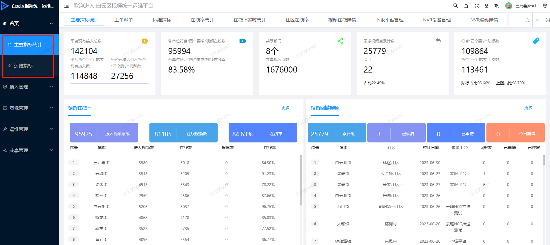Viewport: 550px width, 245px height.
Task: Click the orange 今日新增 tile
Action: tap(516, 133)
